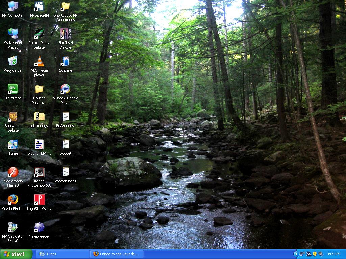Select the My Computer desktop icon
This screenshot has width=346, height=259.
coord(13,6)
